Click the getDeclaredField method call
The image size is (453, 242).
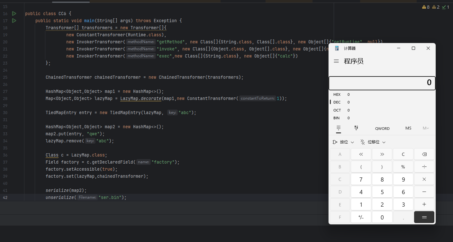113,162
